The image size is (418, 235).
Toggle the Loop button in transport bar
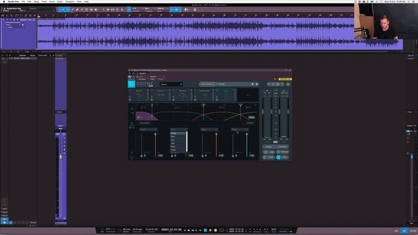[x=221, y=230]
